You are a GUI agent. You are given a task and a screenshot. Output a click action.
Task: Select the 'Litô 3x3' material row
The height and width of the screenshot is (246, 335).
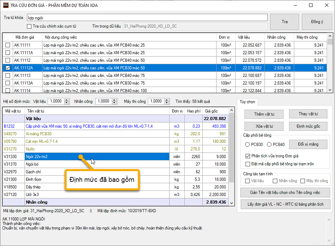point(115,195)
